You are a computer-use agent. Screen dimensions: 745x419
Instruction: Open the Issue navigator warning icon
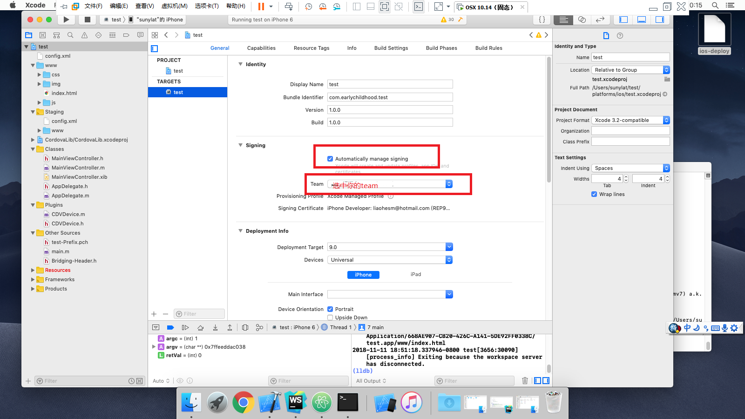click(x=84, y=35)
